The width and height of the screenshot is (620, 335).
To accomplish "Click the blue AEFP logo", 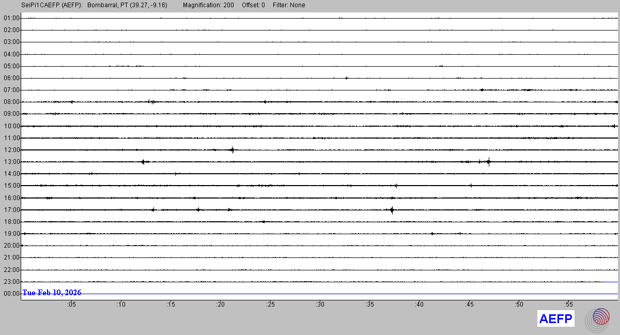I will (x=555, y=319).
